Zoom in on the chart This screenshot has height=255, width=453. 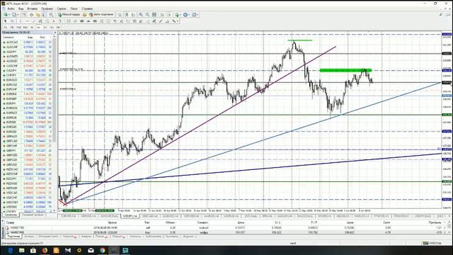pyautogui.click(x=141, y=14)
